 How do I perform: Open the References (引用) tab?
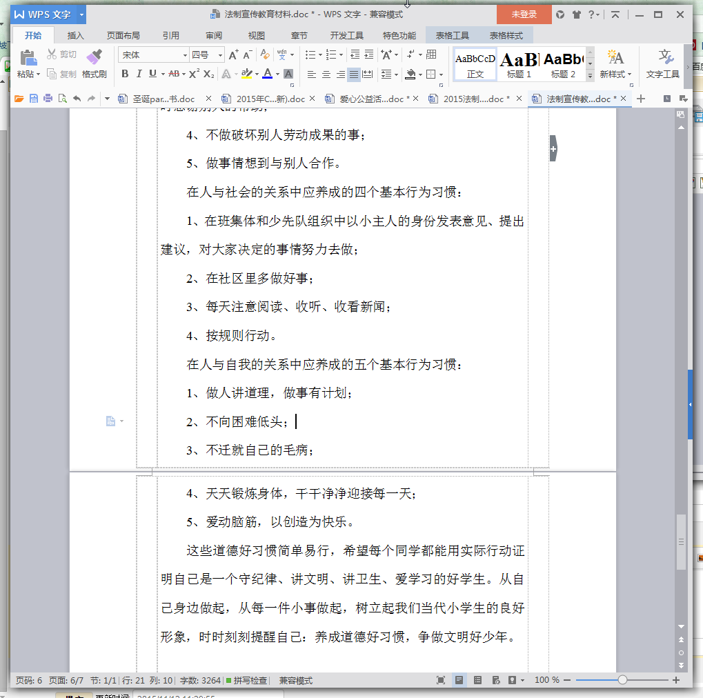(x=171, y=35)
